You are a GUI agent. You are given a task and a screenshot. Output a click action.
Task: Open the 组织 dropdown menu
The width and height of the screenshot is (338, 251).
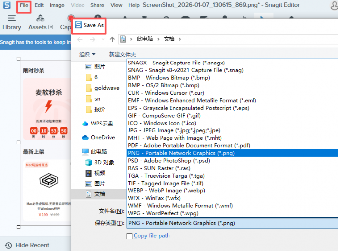pos(87,54)
